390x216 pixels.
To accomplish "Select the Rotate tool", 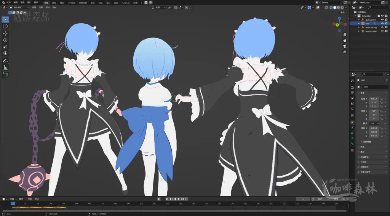I will (x=5, y=40).
